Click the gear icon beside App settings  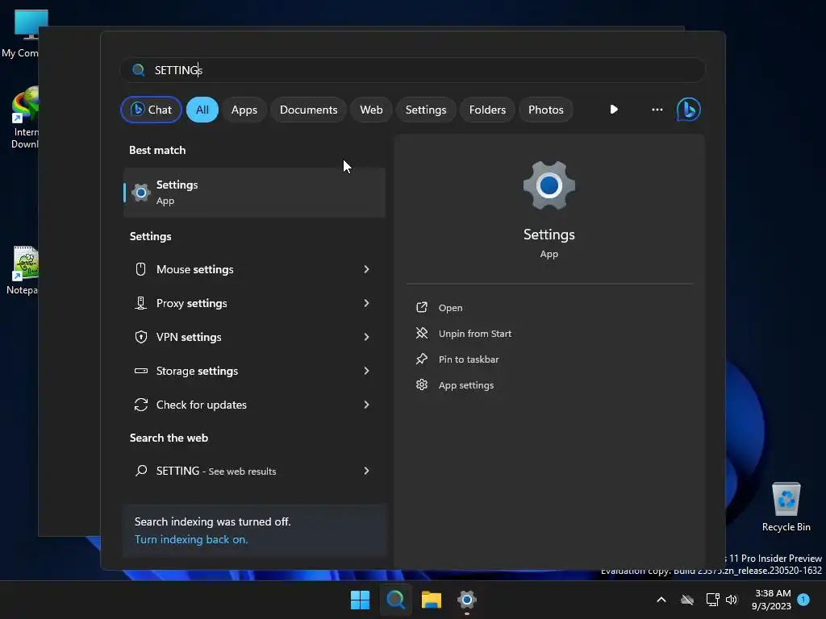tap(421, 384)
